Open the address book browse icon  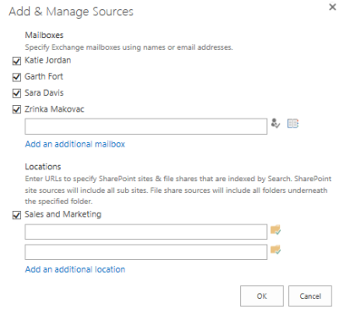(293, 124)
